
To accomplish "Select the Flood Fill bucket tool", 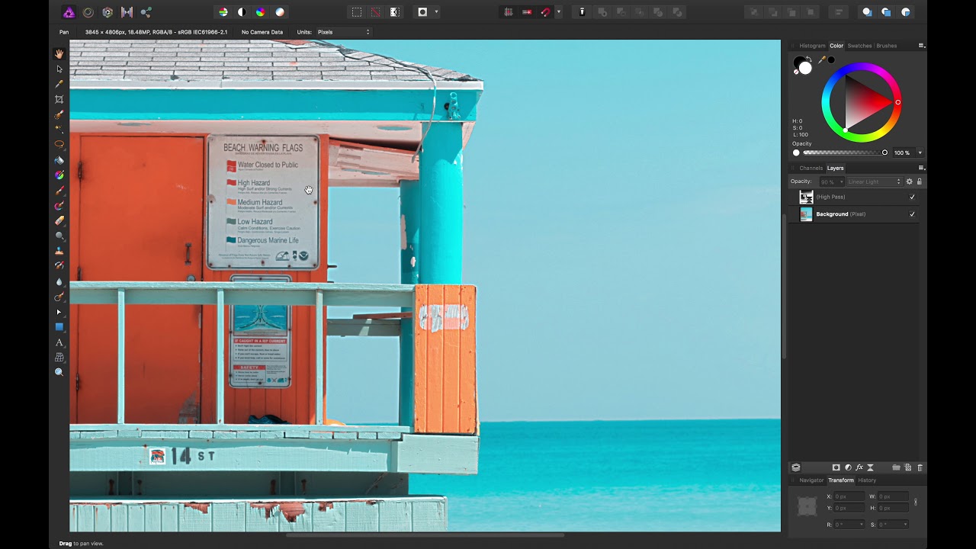I will pyautogui.click(x=59, y=160).
